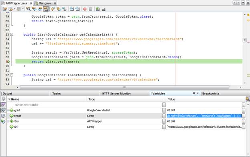Click the Find Selection magnifier icon
Viewport: 250px width, 157px height.
coord(28,9)
